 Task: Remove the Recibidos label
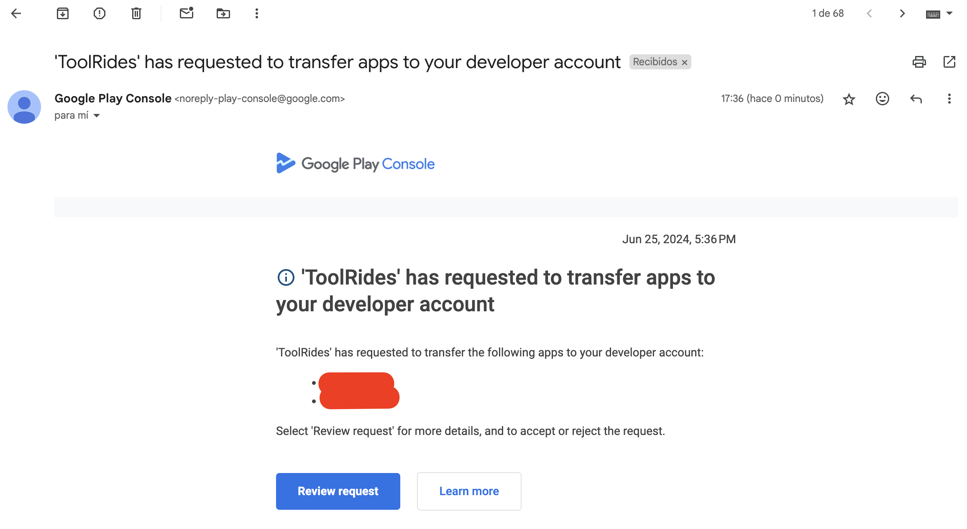[x=685, y=62]
